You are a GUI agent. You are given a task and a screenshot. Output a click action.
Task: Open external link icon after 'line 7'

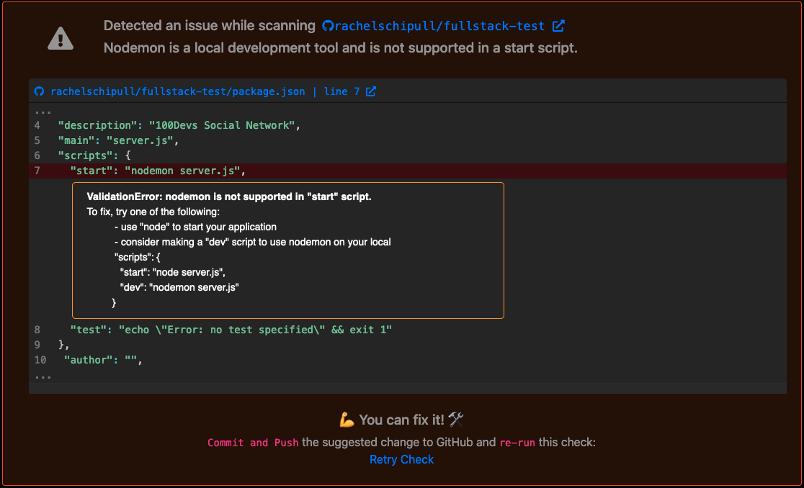pos(371,91)
